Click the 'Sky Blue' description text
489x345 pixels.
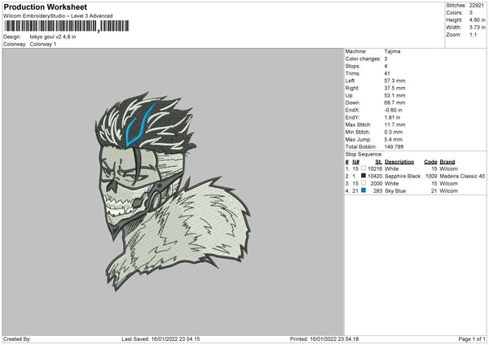[x=395, y=191]
